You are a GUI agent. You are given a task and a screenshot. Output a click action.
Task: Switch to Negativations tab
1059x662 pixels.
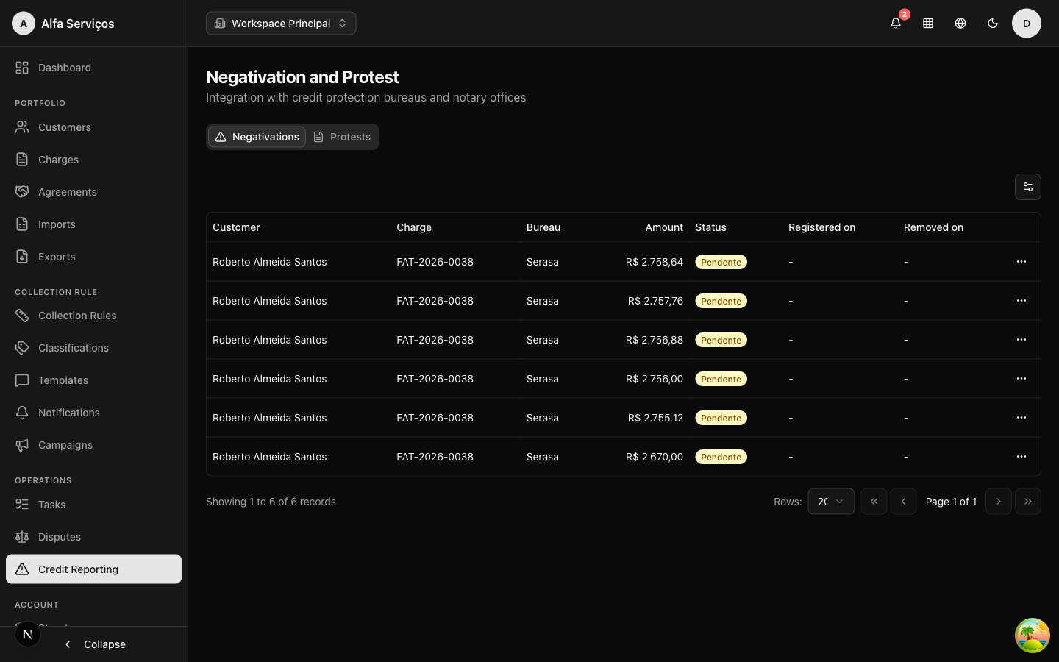(x=257, y=137)
